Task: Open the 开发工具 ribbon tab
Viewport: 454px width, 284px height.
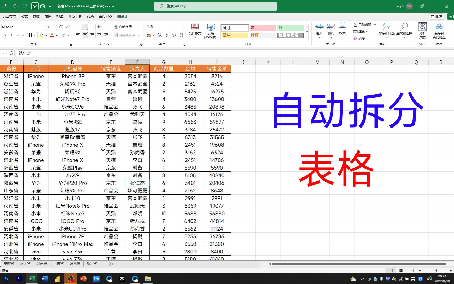Action: tap(75, 16)
